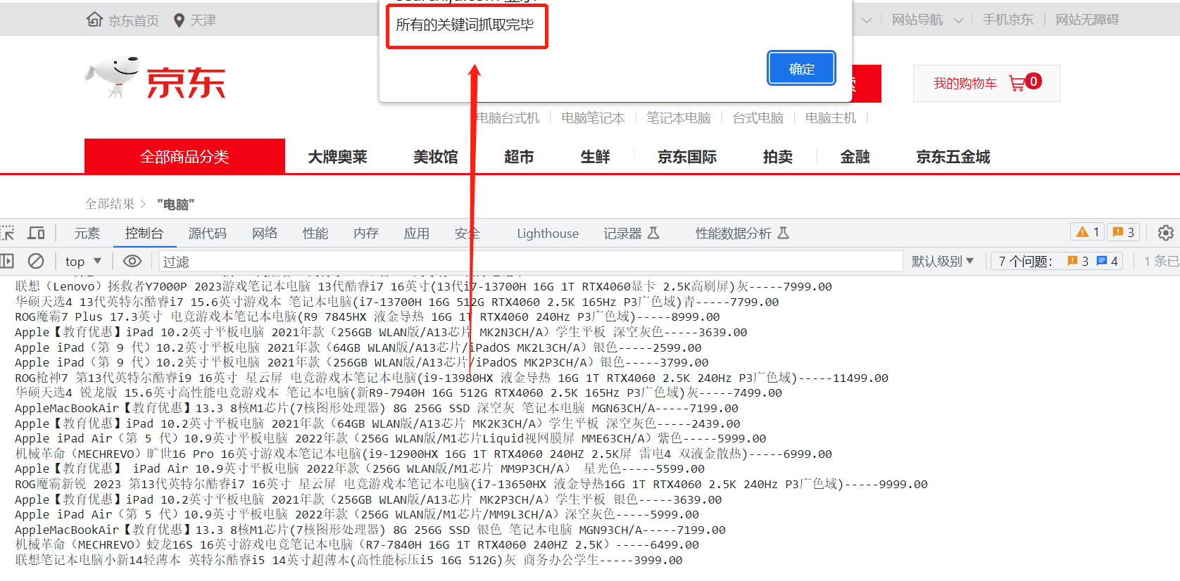
Task: Open 笔记本电脑 hot keyword link
Action: 678,117
